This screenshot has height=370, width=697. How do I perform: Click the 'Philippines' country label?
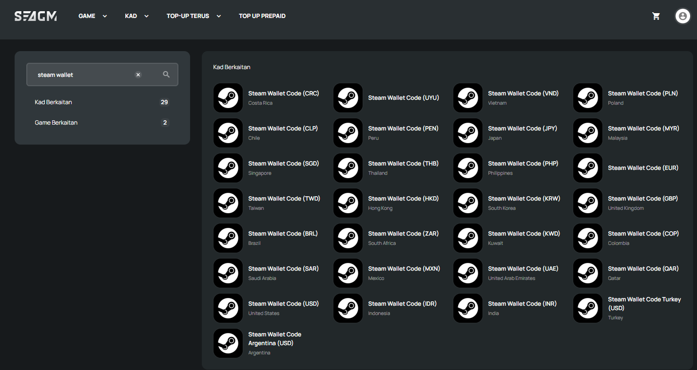[501, 173]
